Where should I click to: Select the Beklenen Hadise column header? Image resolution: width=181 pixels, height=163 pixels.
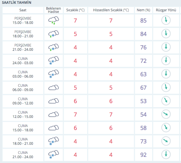pos(53,10)
